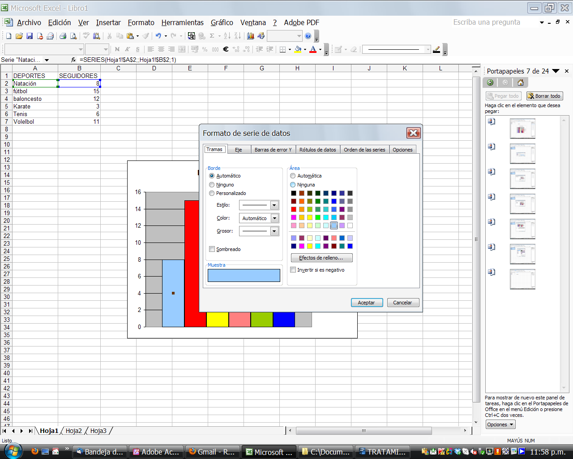Open the Portapapeles task pane dropdown arrow
The width and height of the screenshot is (573, 459).
pyautogui.click(x=556, y=71)
